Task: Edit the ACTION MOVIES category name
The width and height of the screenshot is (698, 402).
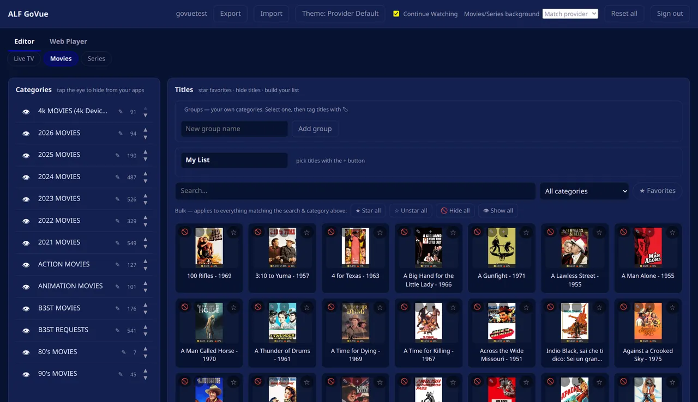Action: click(x=117, y=265)
